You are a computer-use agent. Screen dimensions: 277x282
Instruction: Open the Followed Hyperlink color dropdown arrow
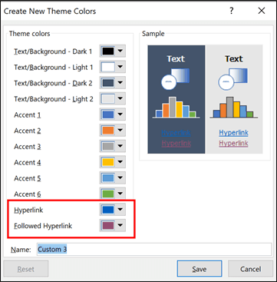point(120,226)
